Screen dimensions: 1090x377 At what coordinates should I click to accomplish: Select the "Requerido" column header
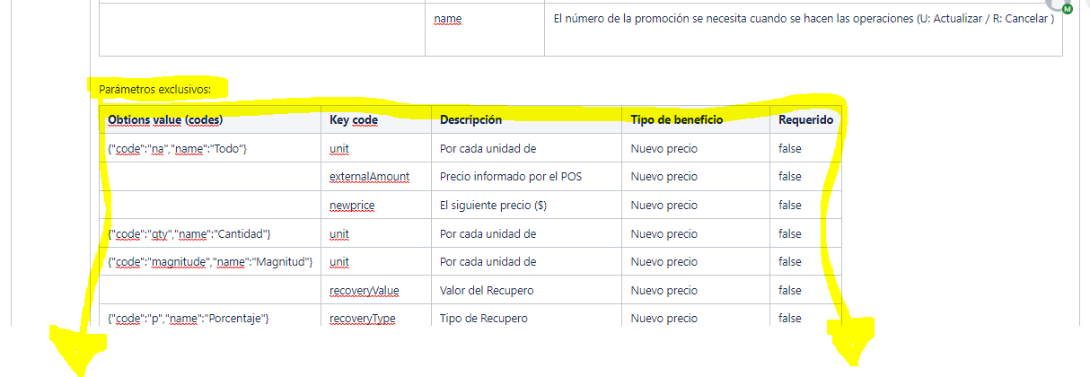coord(805,119)
